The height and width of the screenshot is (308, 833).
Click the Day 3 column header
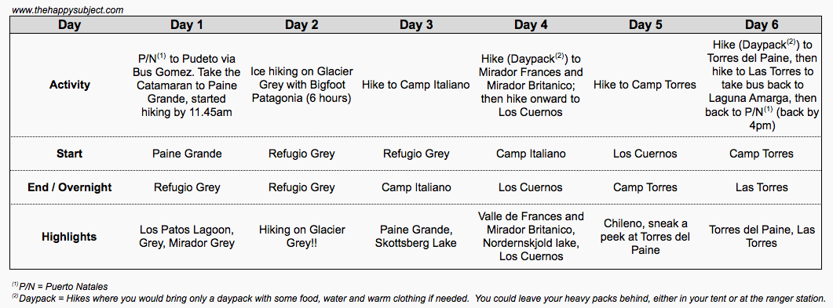(416, 25)
